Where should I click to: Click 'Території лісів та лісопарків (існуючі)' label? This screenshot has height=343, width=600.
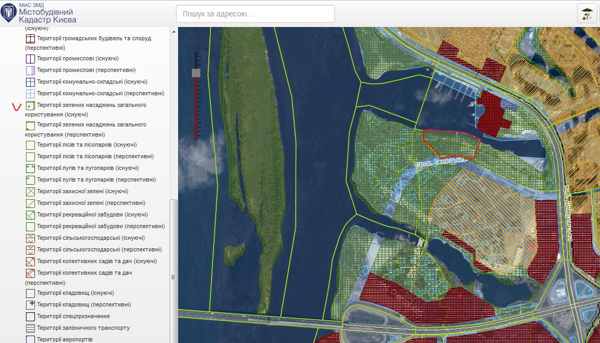[87, 145]
